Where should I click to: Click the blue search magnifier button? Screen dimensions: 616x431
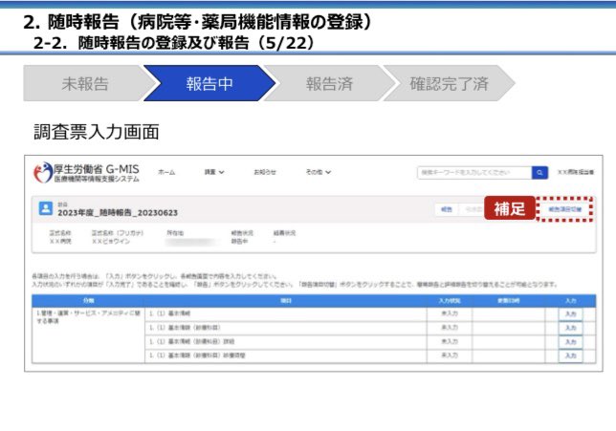click(539, 172)
